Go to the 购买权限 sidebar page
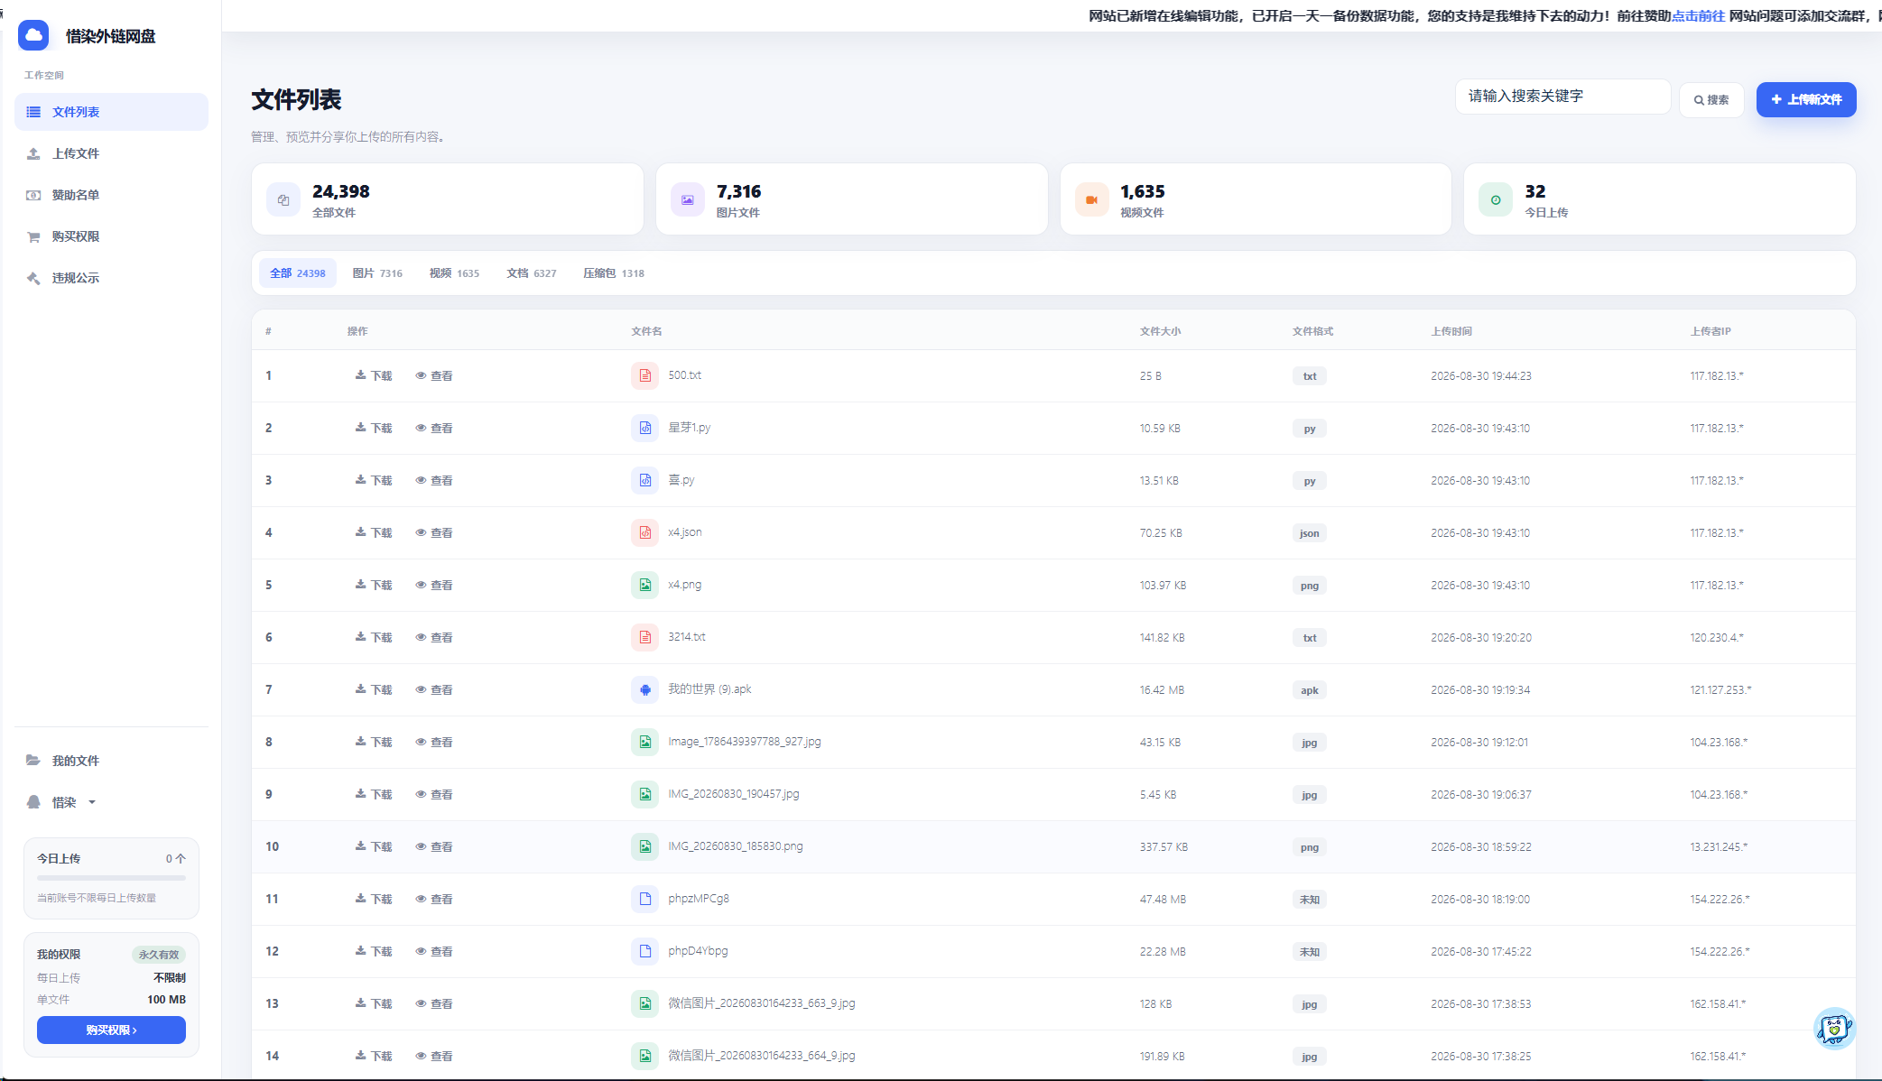1882x1081 pixels. (111, 236)
